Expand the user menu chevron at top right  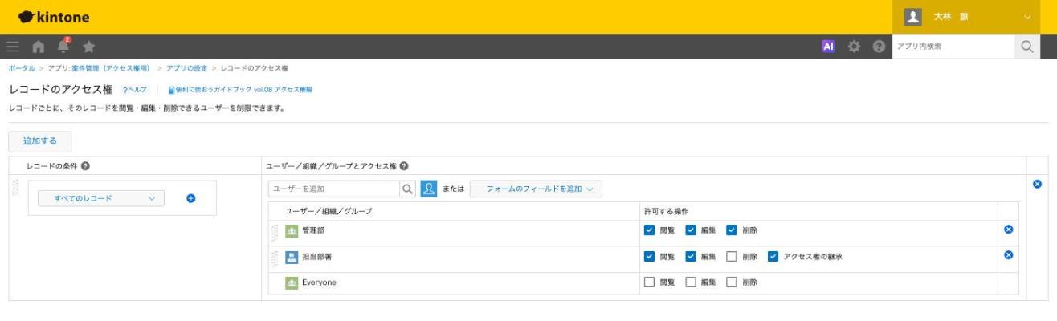pos(1027,17)
